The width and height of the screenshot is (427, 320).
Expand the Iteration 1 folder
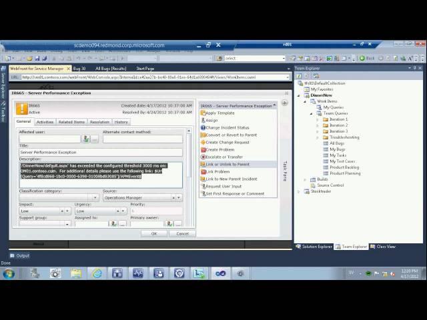tap(318, 119)
